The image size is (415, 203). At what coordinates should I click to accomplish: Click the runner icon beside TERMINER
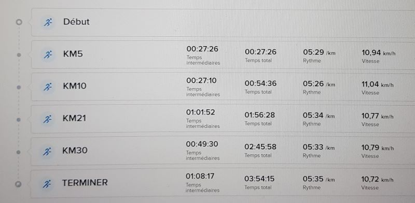coord(47,184)
